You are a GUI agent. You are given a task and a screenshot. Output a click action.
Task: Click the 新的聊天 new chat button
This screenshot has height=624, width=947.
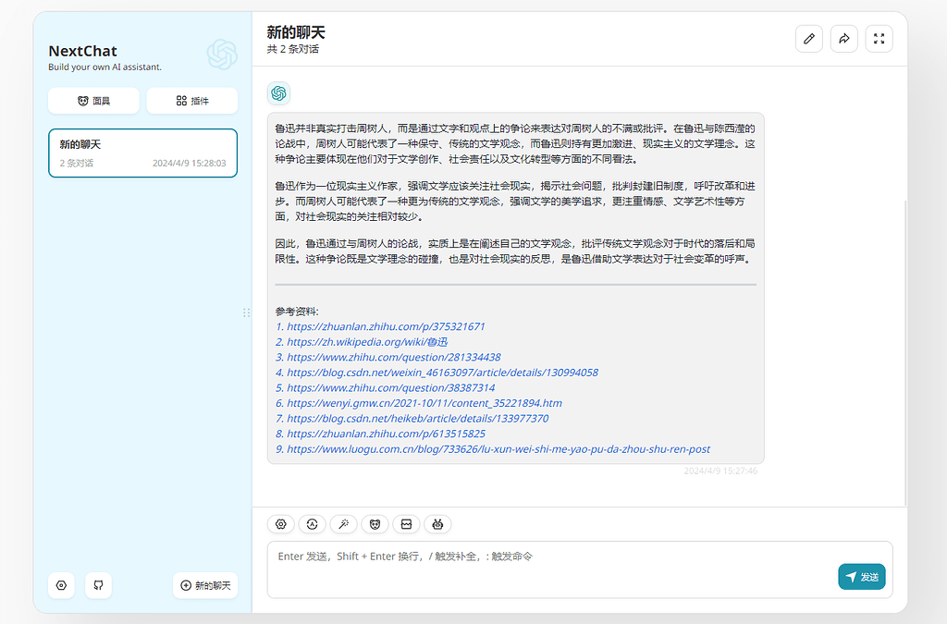pyautogui.click(x=205, y=585)
